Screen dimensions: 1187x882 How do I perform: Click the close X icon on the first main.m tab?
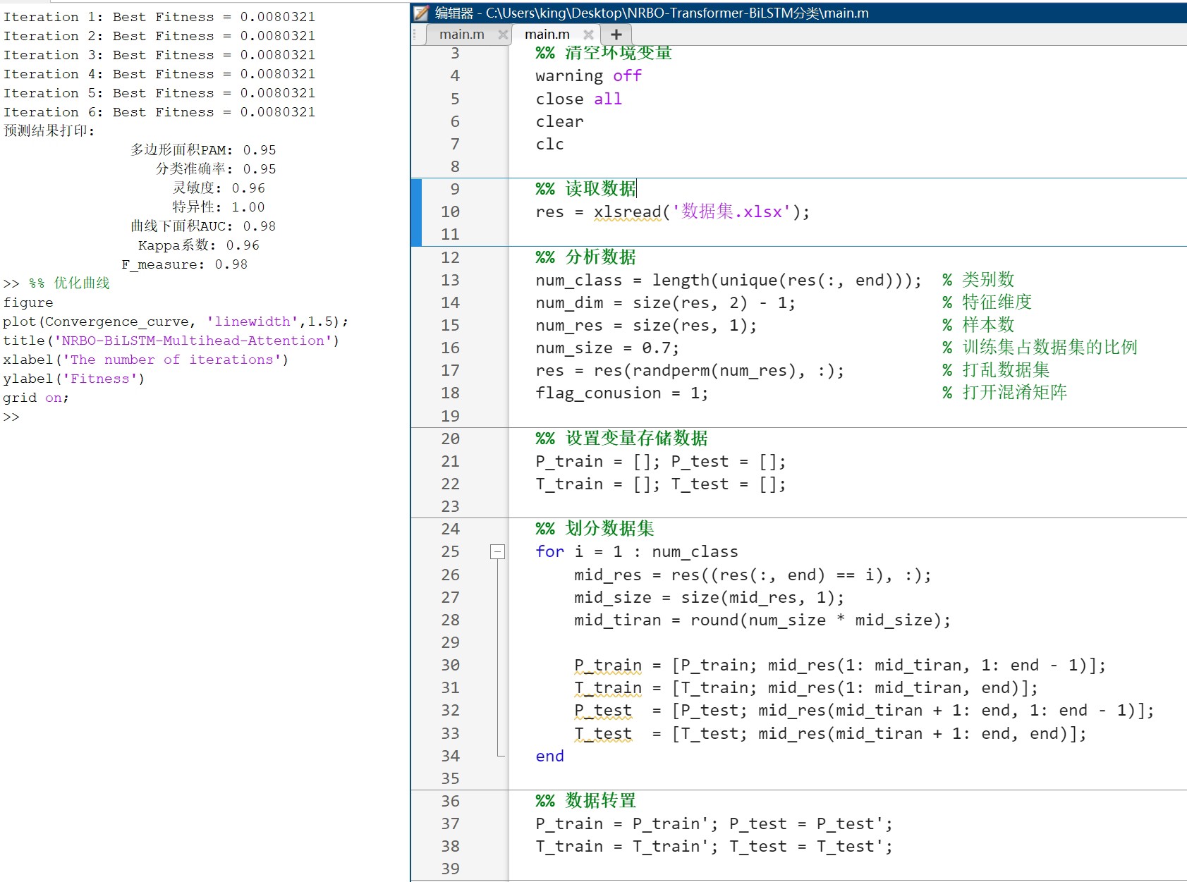(504, 33)
